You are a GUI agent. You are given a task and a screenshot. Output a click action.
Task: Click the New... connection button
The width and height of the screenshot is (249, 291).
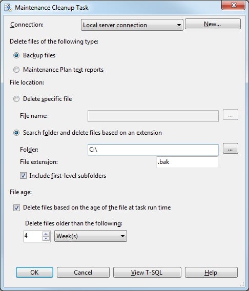pyautogui.click(x=213, y=24)
